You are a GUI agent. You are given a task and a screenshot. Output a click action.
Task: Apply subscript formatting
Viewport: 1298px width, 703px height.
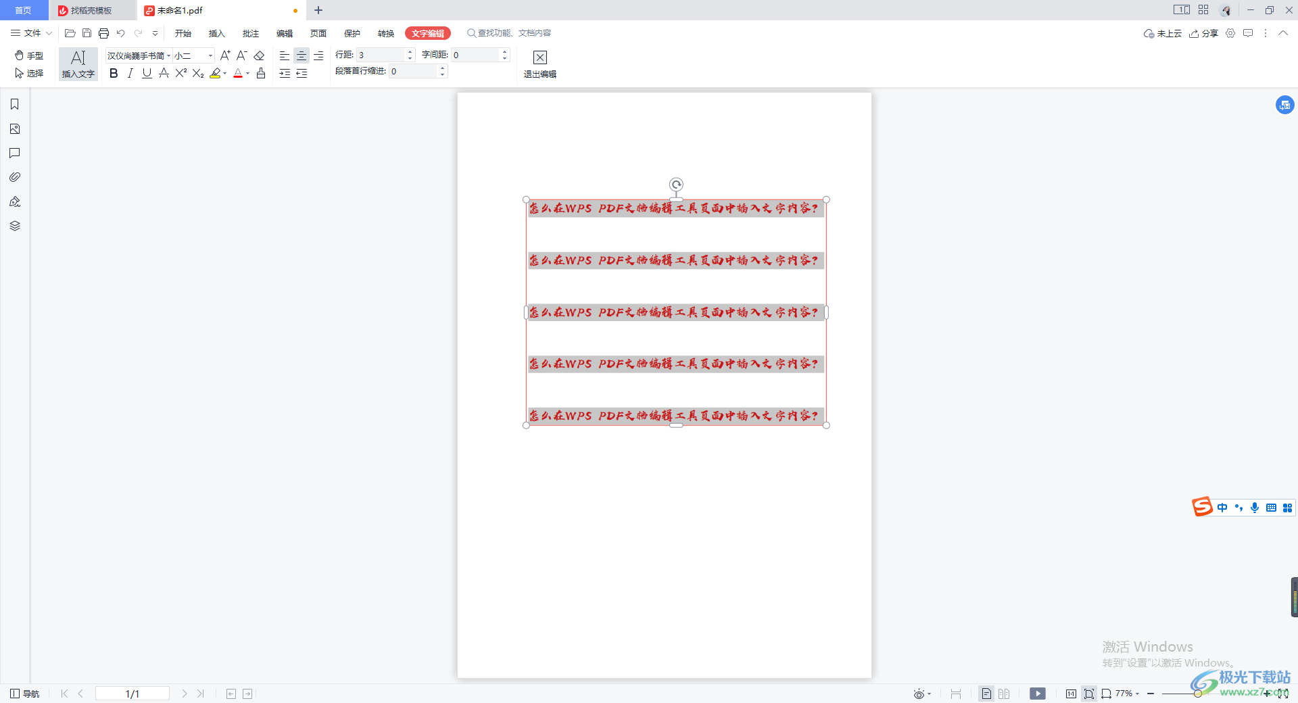pyautogui.click(x=197, y=73)
